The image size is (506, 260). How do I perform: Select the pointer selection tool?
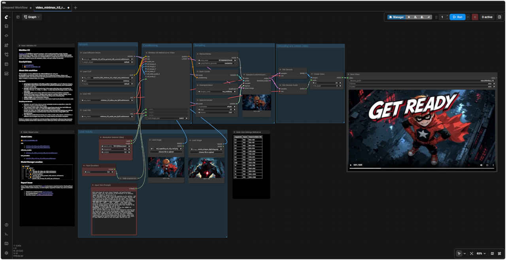pos(459,253)
